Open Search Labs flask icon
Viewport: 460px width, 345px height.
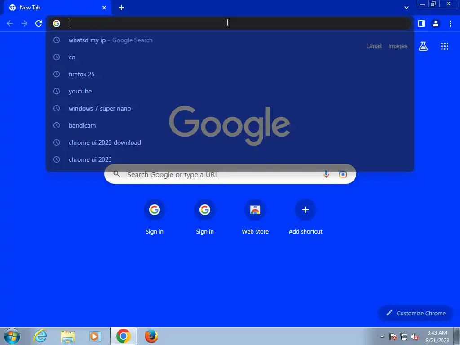pyautogui.click(x=423, y=46)
